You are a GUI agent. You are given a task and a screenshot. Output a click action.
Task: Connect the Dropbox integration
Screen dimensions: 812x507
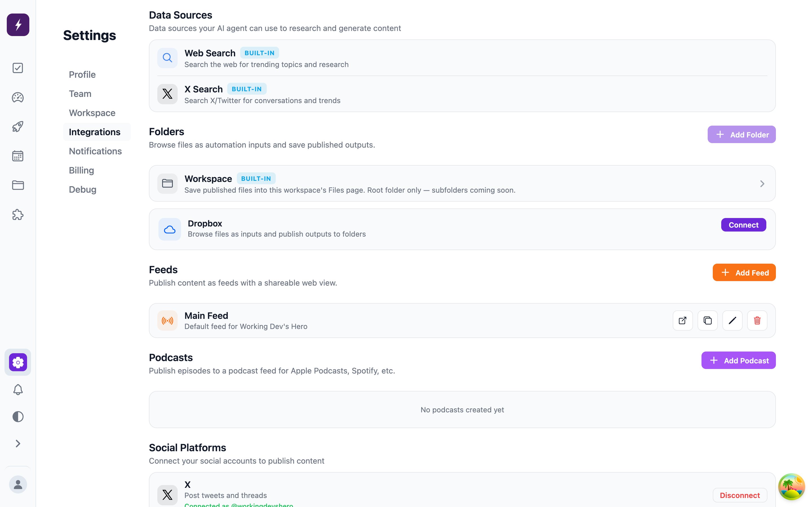pyautogui.click(x=743, y=225)
